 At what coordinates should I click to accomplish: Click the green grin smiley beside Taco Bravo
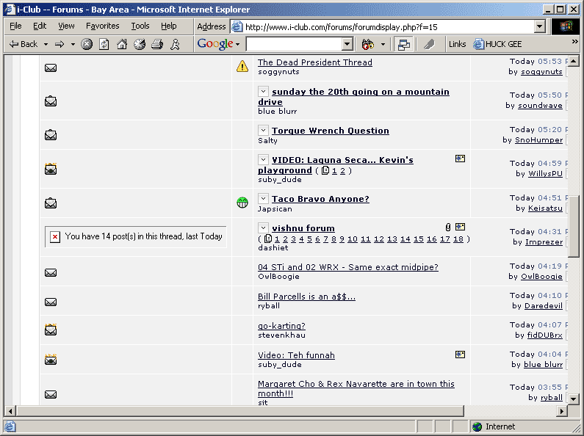(x=242, y=203)
